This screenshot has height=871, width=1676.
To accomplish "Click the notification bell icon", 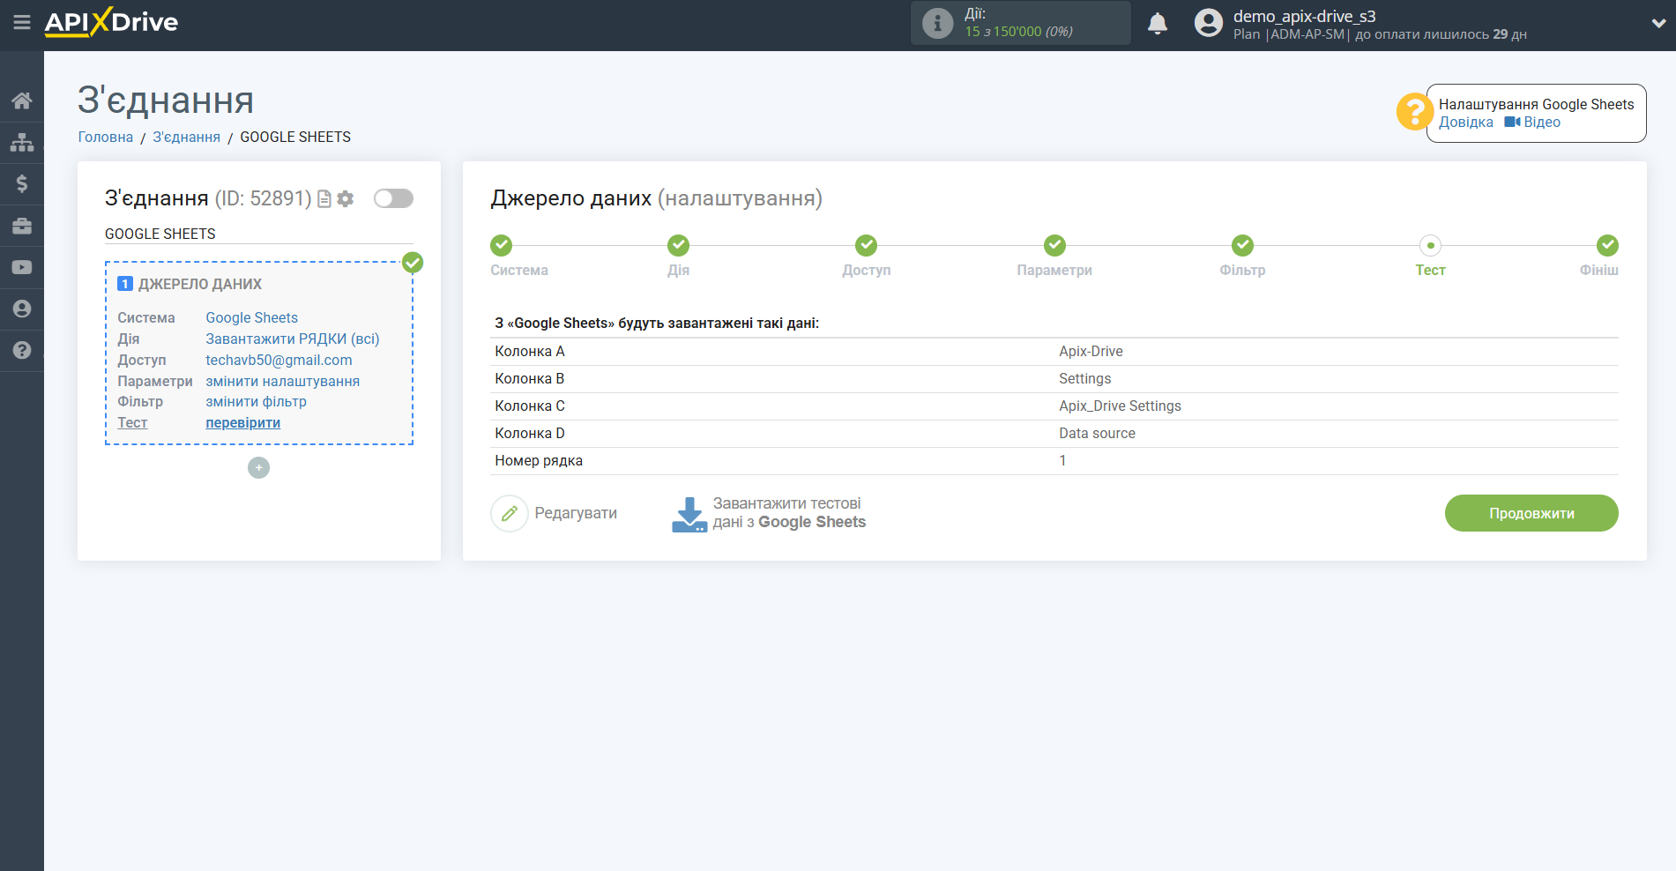I will coord(1157,24).
